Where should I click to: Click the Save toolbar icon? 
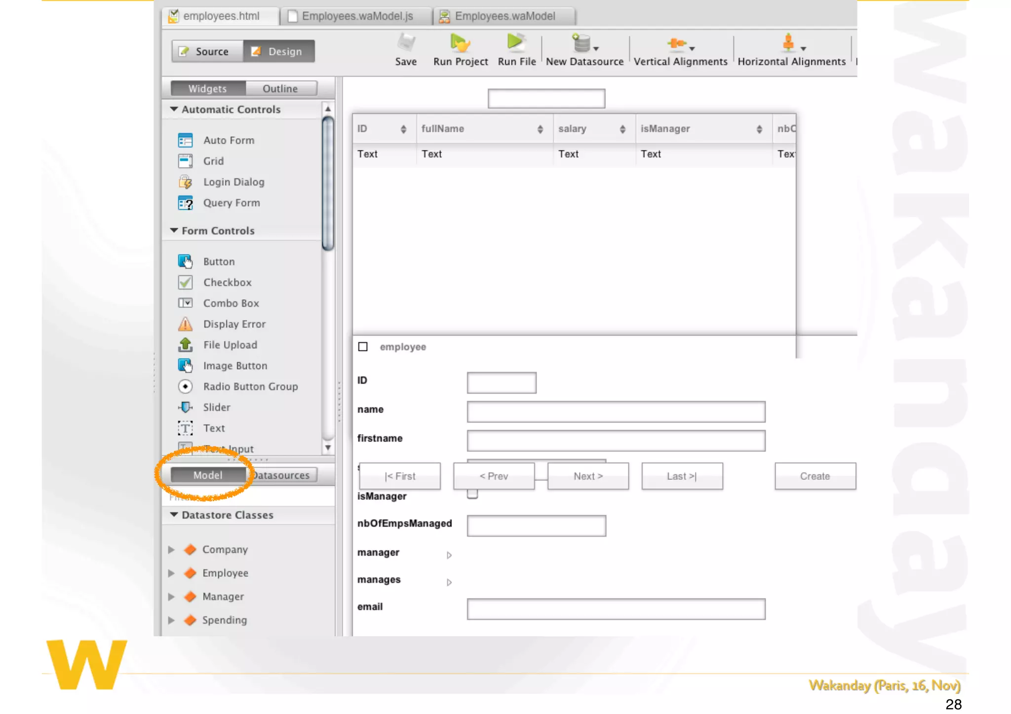(x=406, y=43)
